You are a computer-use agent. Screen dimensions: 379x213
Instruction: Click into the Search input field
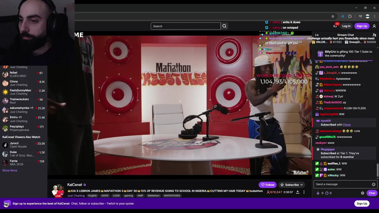pos(186,26)
